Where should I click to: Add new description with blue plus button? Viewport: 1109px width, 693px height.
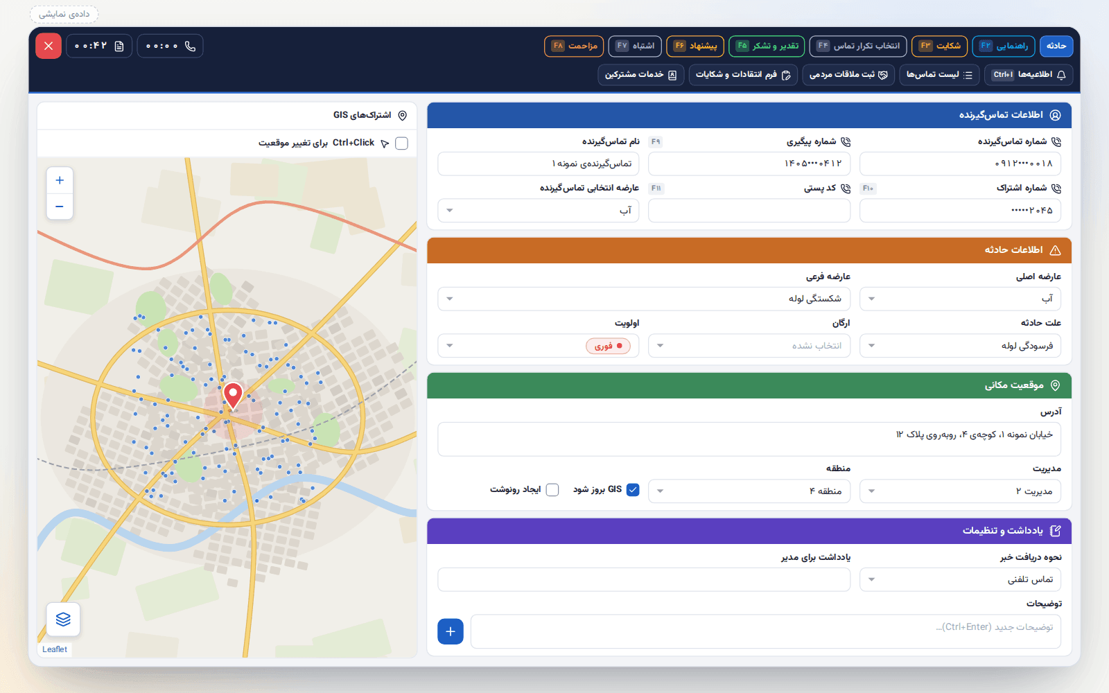pos(451,631)
